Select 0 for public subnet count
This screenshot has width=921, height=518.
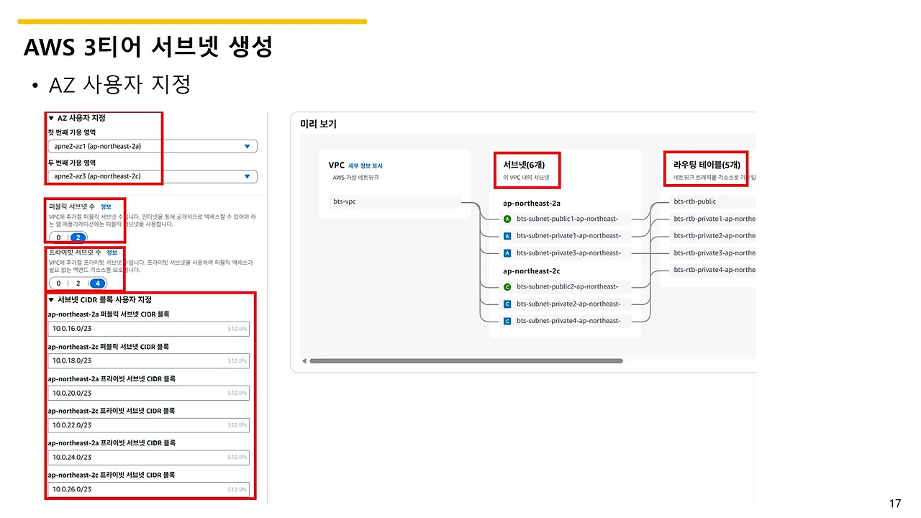point(58,237)
